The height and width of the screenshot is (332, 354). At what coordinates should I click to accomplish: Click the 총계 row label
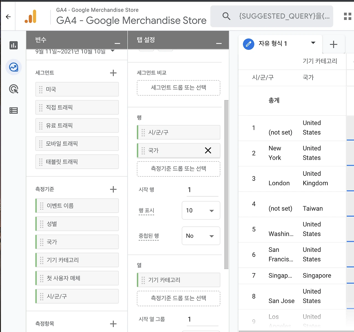[x=274, y=100]
